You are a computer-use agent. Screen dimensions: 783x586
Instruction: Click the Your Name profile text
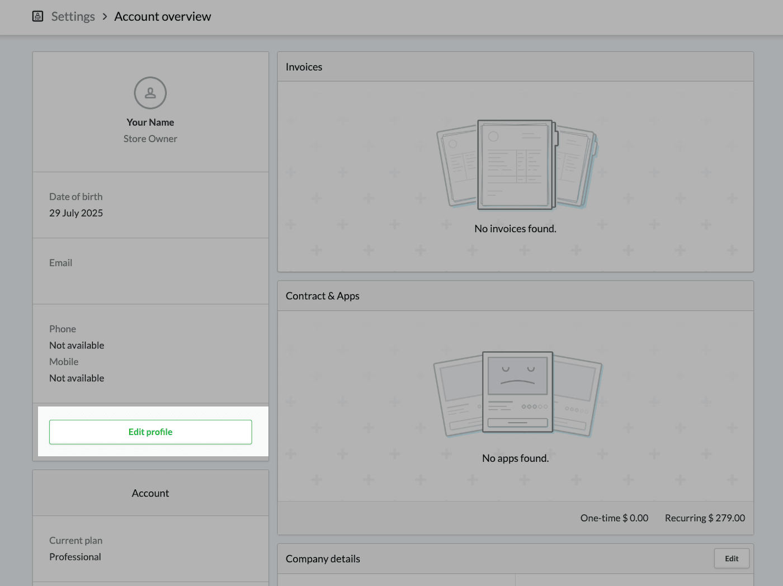point(150,122)
